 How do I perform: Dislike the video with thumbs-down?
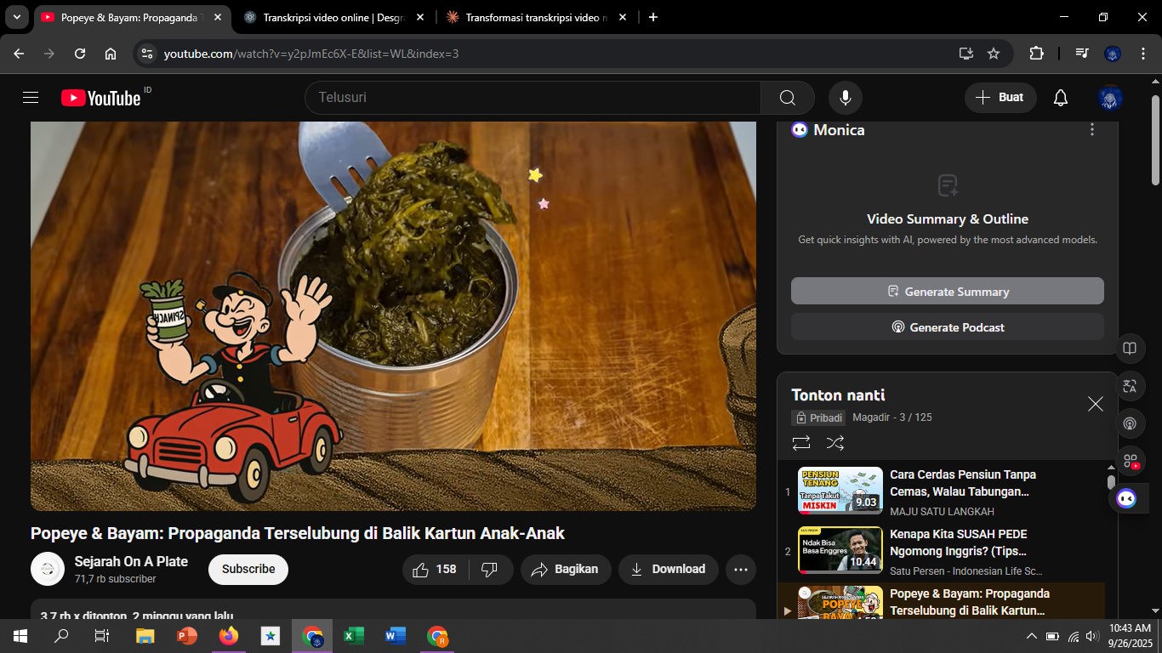[x=490, y=570]
